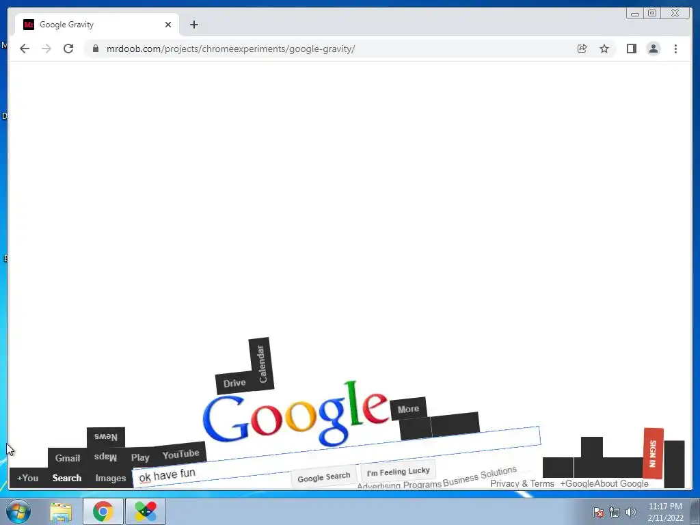Restore down the Chrome window
The width and height of the screenshot is (700, 525).
click(652, 14)
